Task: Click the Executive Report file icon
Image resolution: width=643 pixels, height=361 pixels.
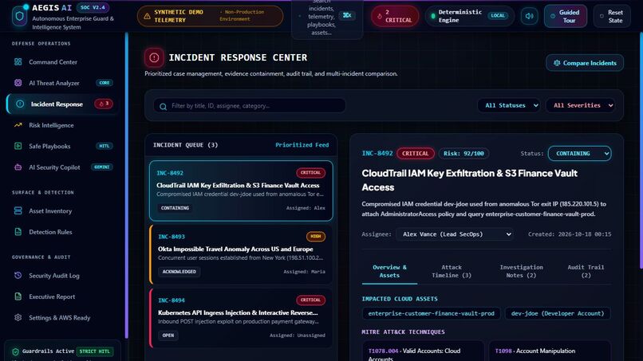Action: [18, 296]
